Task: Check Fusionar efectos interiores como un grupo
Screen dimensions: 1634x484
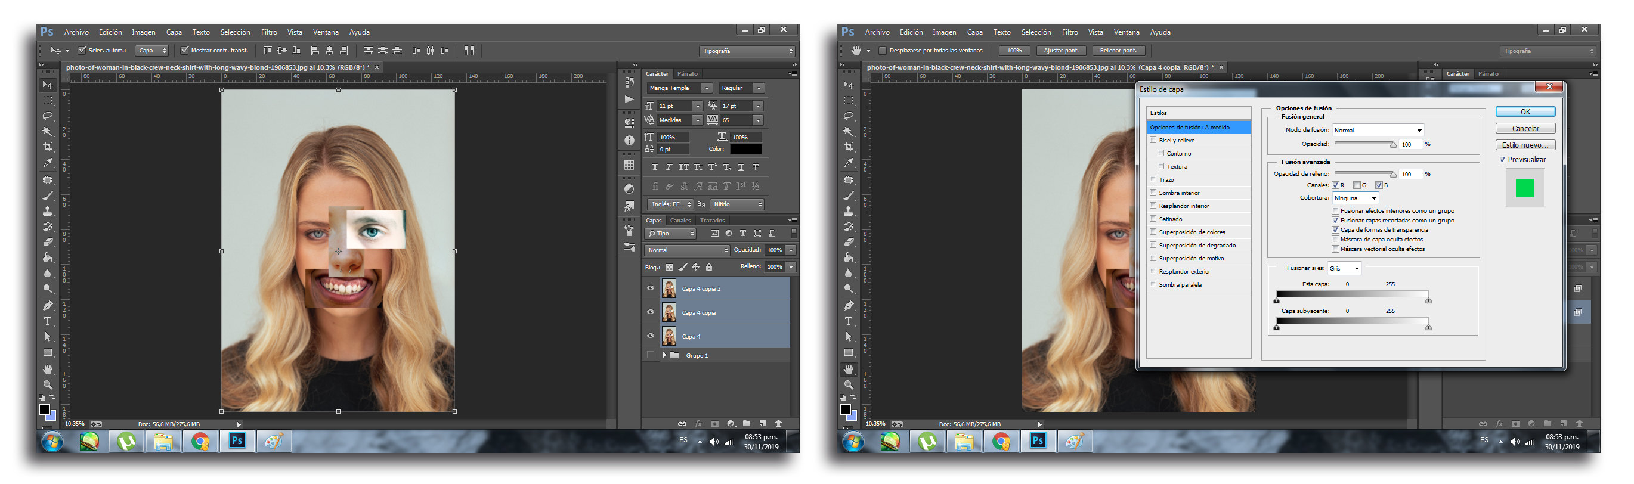Action: tap(1335, 210)
